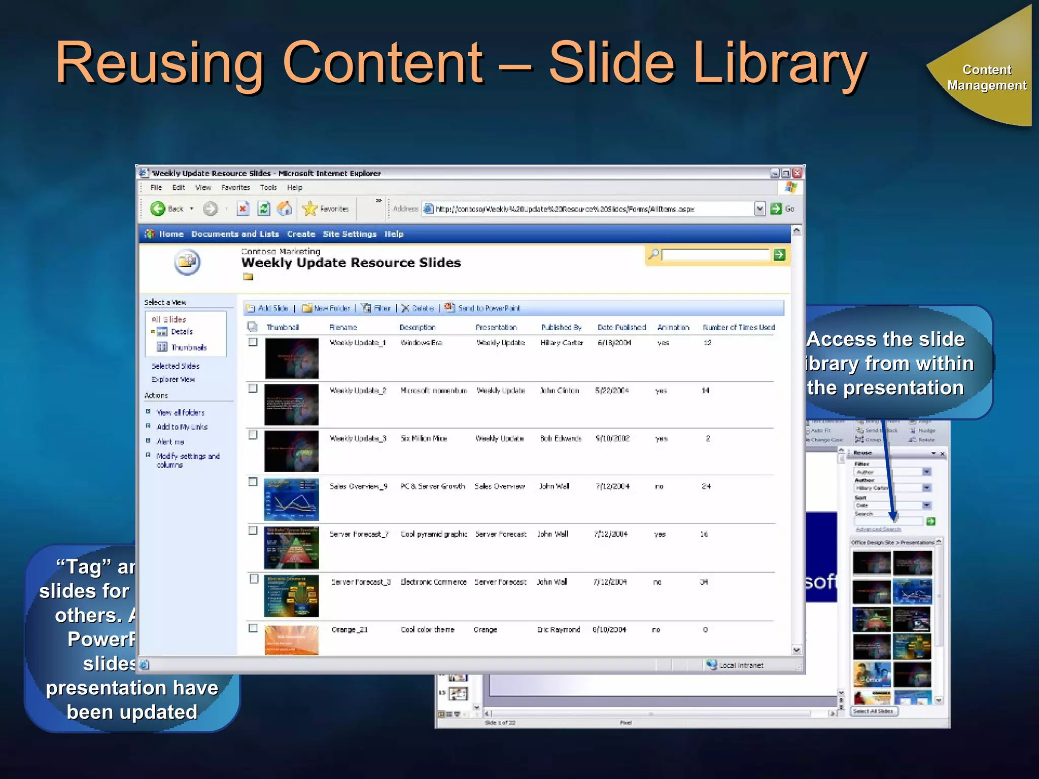Click the select-all icon in table header
The height and width of the screenshot is (779, 1039).
pos(252,327)
